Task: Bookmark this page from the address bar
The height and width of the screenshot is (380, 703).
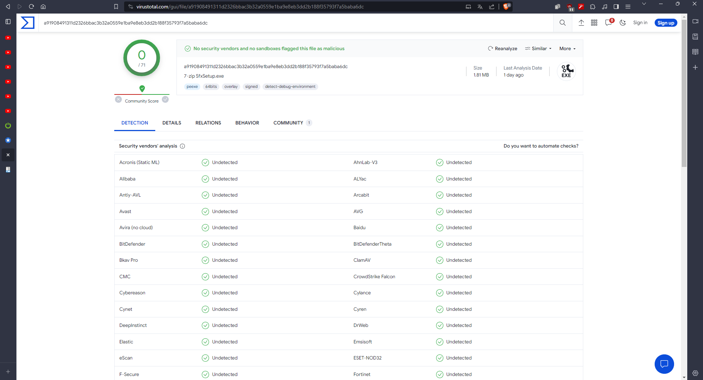Action: 116,7
